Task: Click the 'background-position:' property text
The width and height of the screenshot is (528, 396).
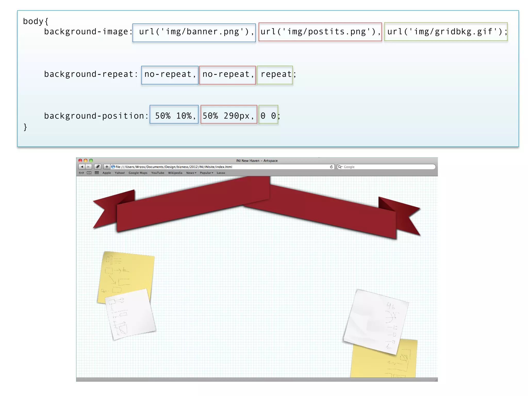Action: (96, 116)
